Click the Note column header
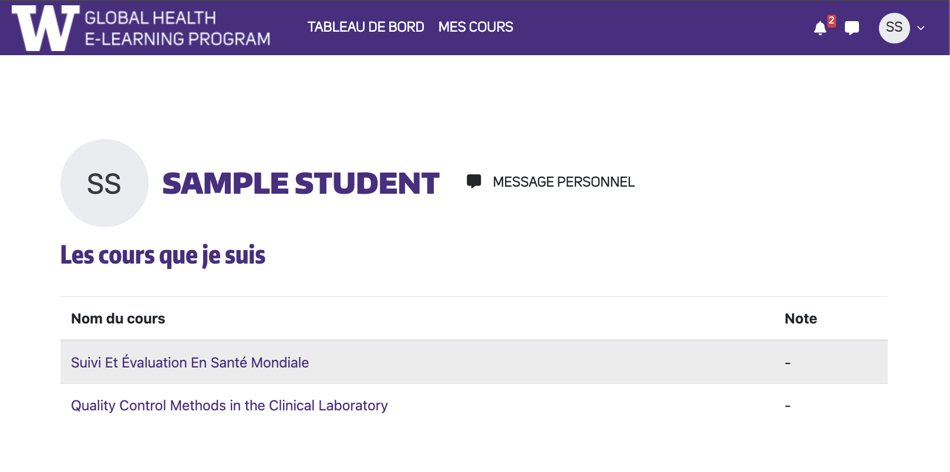Screen dimensions: 950x472 coord(800,319)
